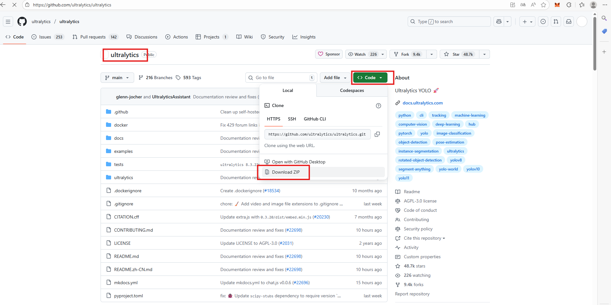Open the Insights tab
Image resolution: width=611 pixels, height=305 pixels.
[304, 37]
